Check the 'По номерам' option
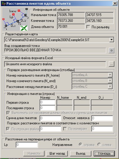This screenshot has height=159, width=119. (65, 129)
